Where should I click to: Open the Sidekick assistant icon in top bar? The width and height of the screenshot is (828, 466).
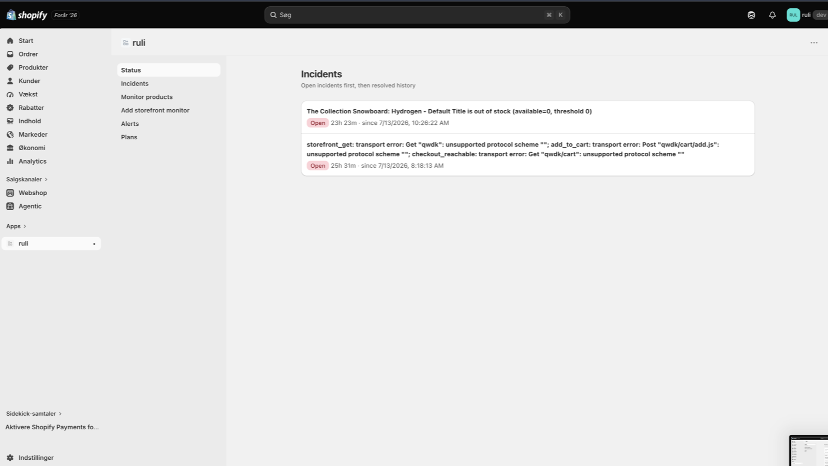[751, 15]
